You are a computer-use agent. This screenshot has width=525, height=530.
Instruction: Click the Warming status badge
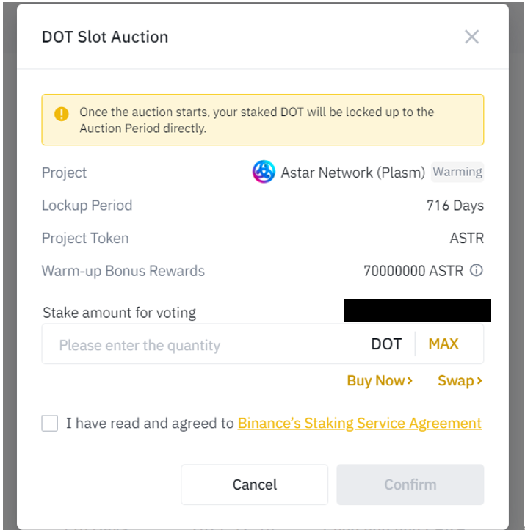click(x=457, y=172)
